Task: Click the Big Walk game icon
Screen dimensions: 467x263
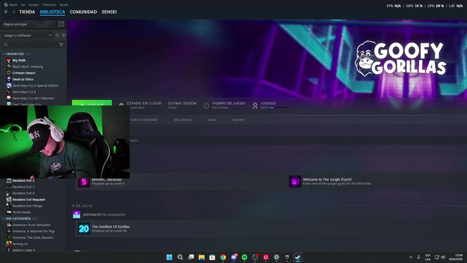Action: [9, 60]
